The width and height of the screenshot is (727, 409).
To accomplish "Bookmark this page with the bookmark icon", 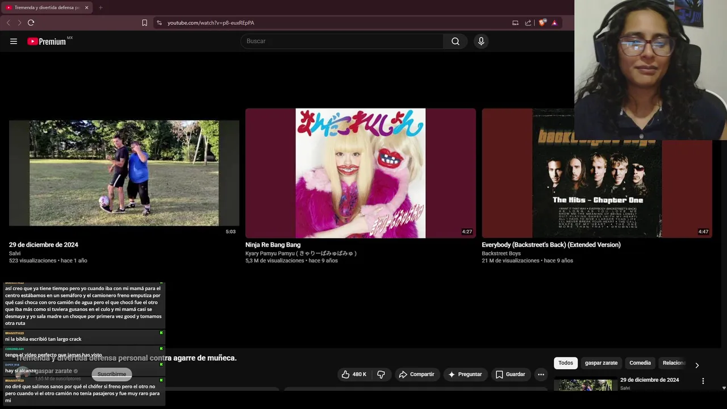I will click(144, 23).
